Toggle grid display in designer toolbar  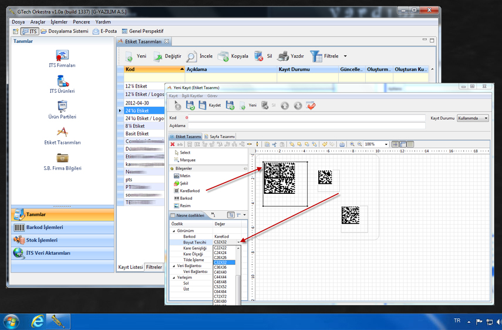point(395,144)
